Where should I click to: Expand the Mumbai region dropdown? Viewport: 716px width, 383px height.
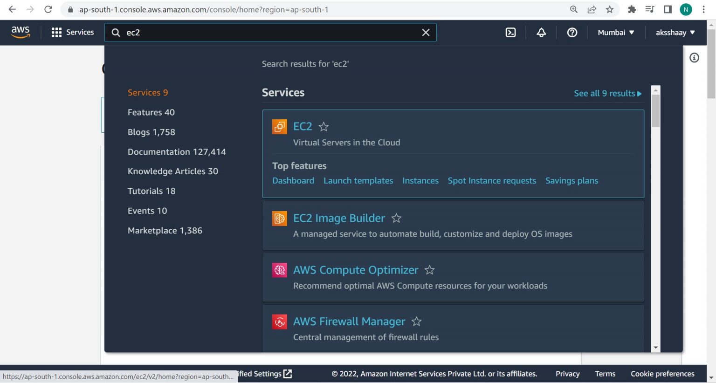[616, 33]
